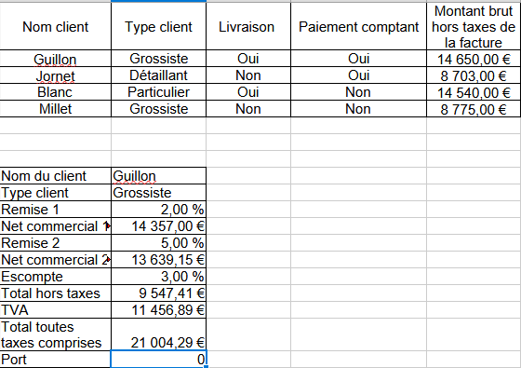
Task: Select the Guillon cell in client table
Action: (x=56, y=59)
